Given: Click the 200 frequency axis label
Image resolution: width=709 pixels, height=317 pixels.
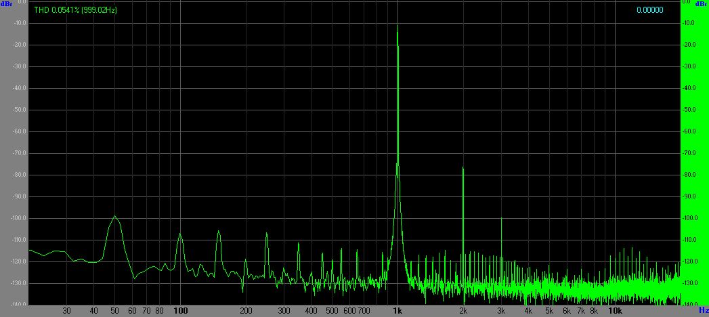Looking at the screenshot, I should 246,311.
